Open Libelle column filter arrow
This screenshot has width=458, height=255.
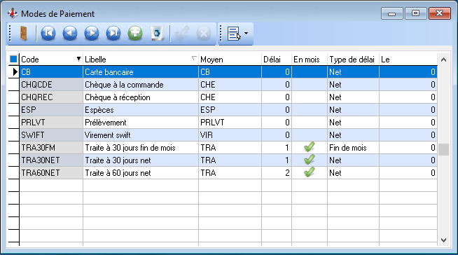[x=194, y=58]
